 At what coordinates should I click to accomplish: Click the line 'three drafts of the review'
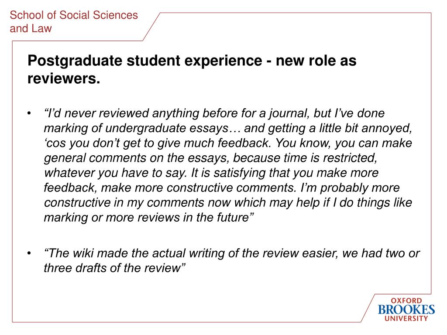click(115, 268)
